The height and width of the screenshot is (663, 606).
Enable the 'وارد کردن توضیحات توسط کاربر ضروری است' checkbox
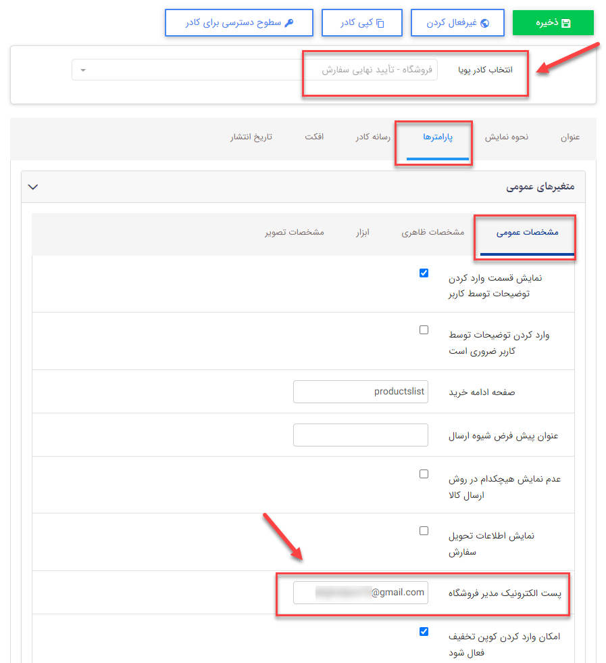[x=424, y=329]
